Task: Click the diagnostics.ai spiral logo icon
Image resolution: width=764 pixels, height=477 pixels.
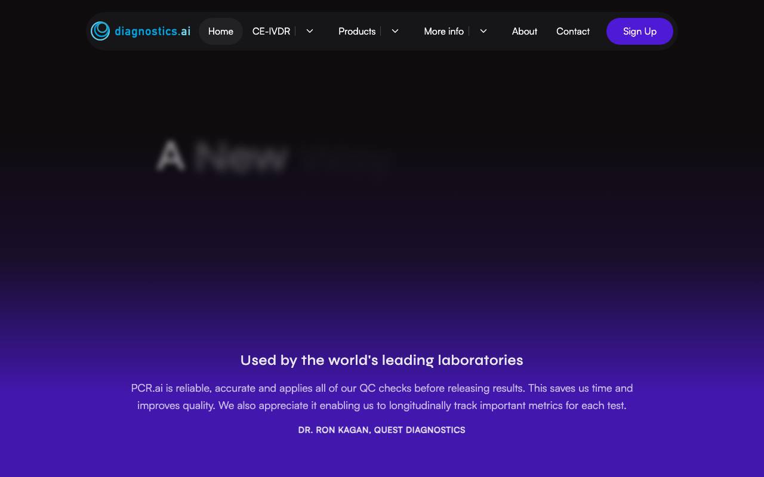Action: pos(100,31)
